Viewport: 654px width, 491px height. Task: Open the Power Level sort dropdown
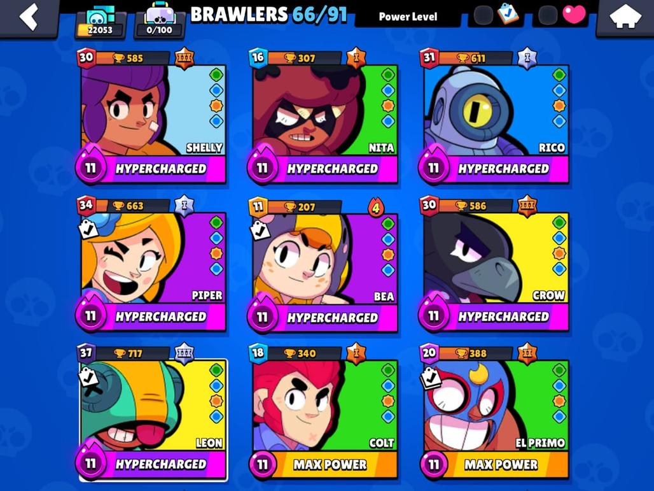coord(408,17)
